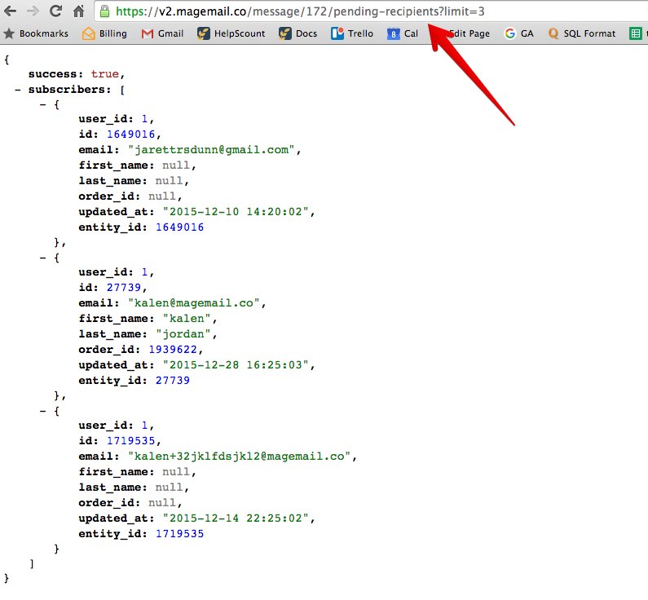The width and height of the screenshot is (648, 600).
Task: Open the Cal calendar bookmark
Action: [403, 33]
